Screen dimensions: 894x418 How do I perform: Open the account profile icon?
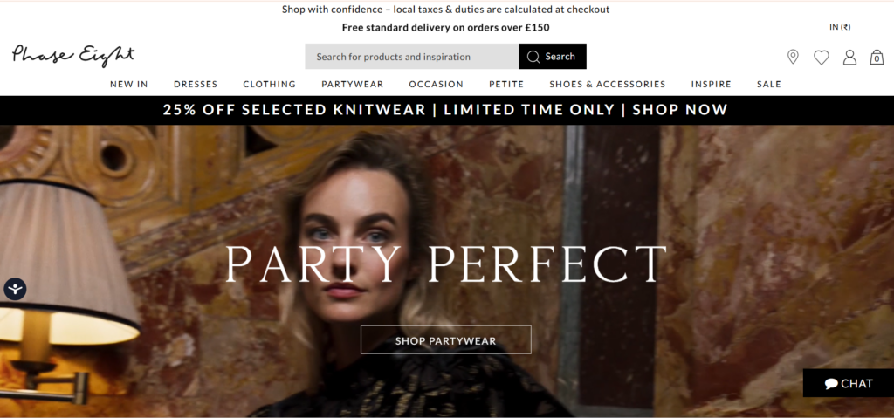849,57
